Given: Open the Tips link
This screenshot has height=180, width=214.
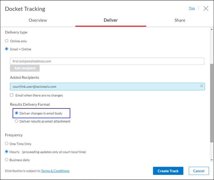Looking at the screenshot, I should (x=192, y=8).
